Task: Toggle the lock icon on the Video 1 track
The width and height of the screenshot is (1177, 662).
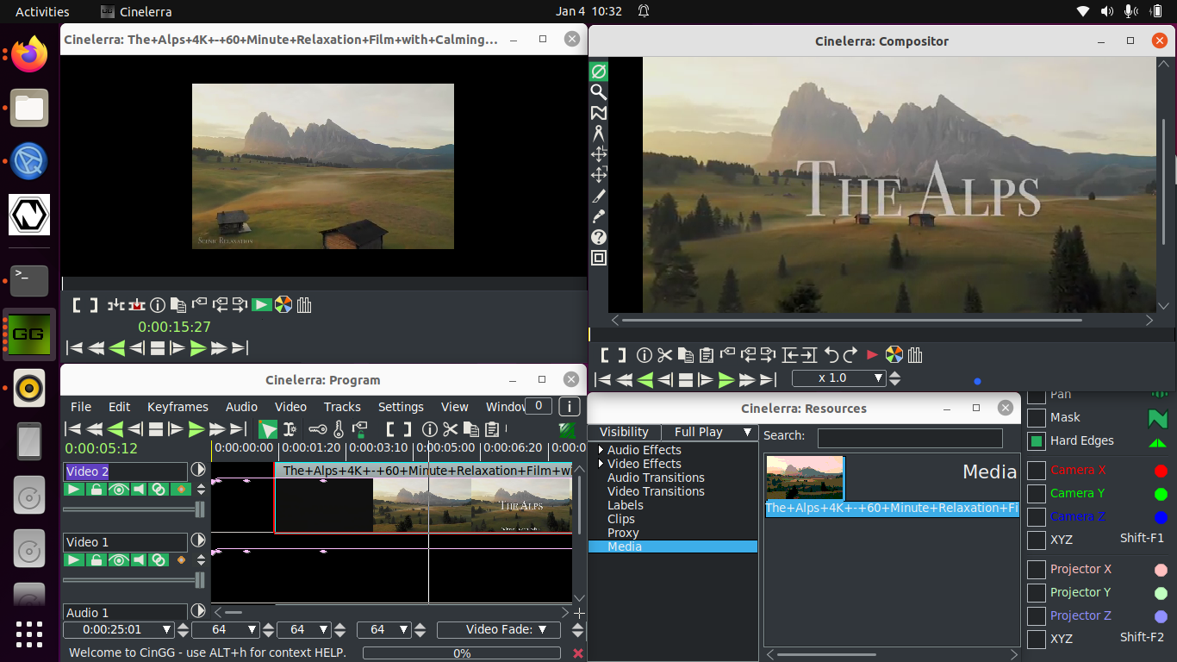Action: (x=97, y=560)
